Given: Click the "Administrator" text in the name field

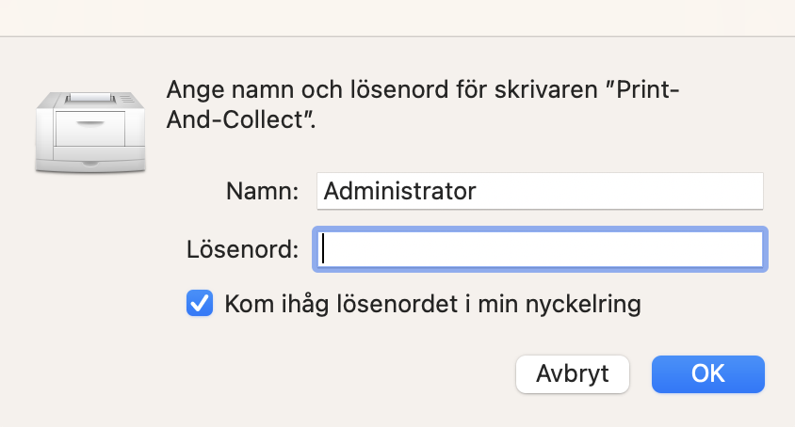Looking at the screenshot, I should pos(399,191).
